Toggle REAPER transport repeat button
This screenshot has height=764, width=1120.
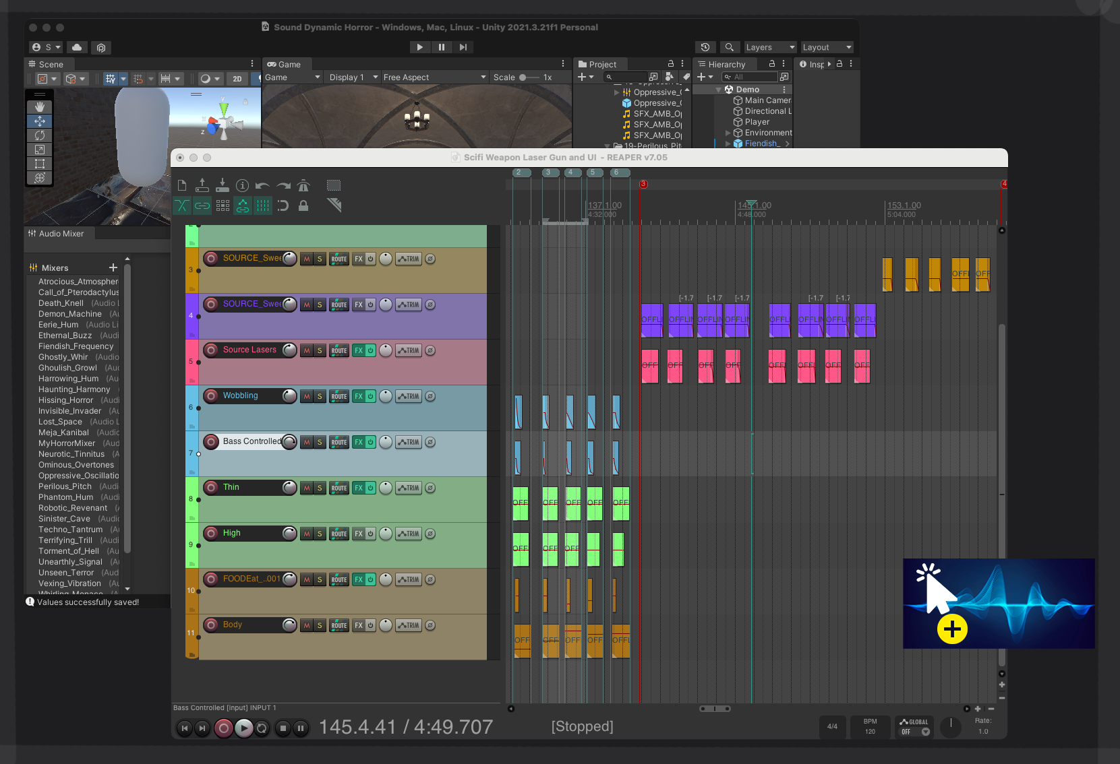coord(262,728)
